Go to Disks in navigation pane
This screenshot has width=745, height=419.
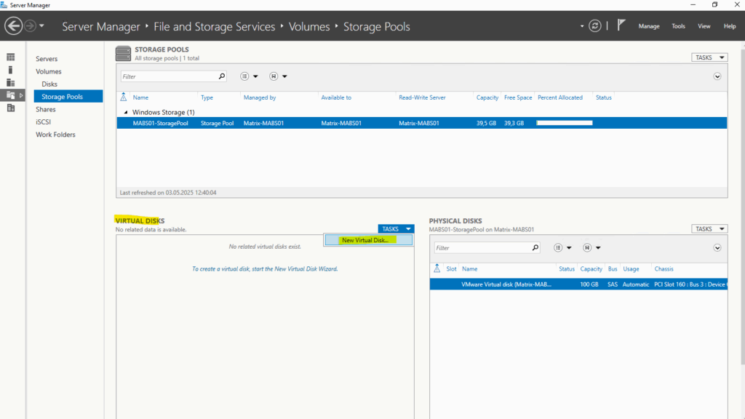(49, 84)
